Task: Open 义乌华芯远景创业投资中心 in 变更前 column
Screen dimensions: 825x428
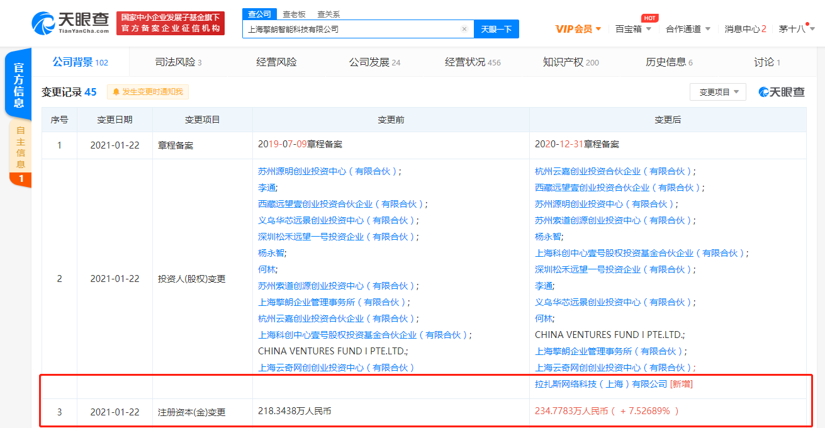Action: [x=337, y=220]
